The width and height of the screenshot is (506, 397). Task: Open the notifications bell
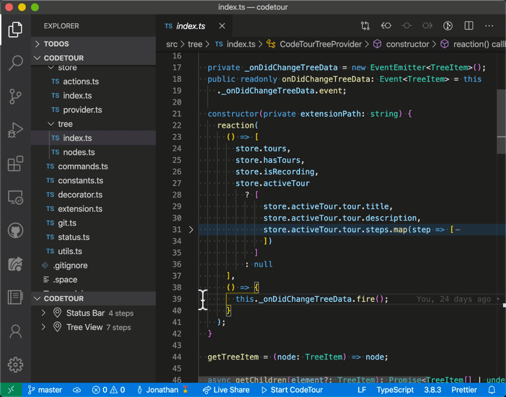click(x=492, y=390)
